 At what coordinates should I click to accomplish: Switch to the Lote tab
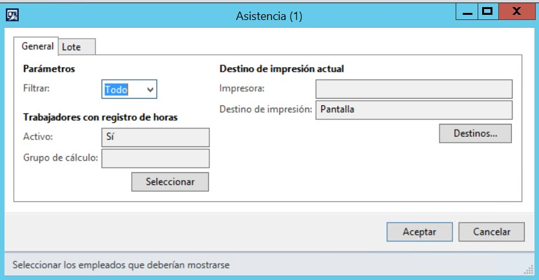coord(77,46)
